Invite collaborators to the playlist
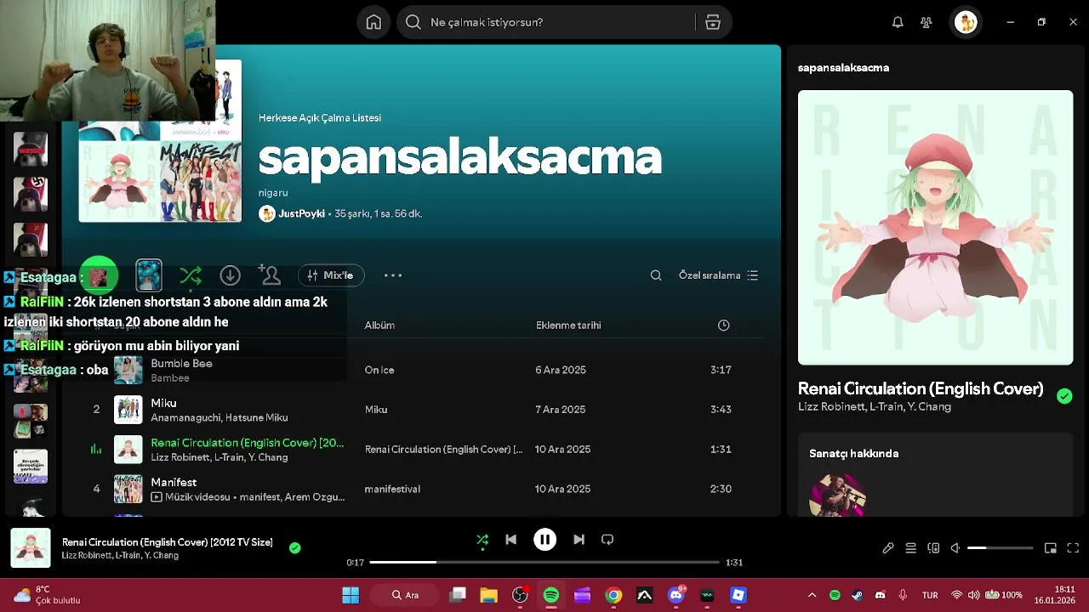 tap(270, 275)
